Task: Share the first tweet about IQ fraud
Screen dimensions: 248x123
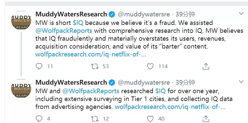Action: click(x=206, y=66)
